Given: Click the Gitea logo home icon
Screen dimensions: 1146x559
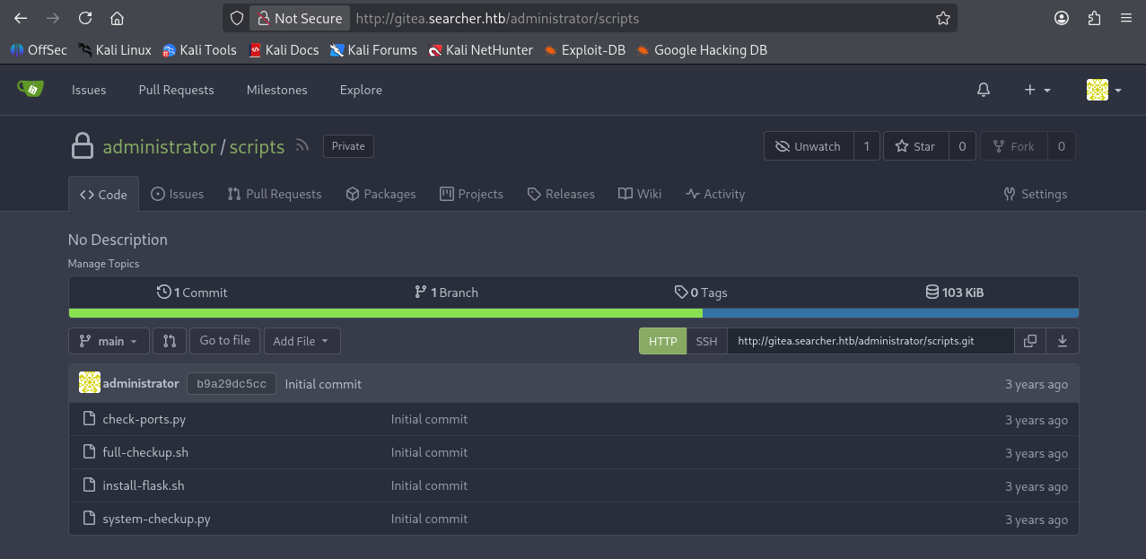Looking at the screenshot, I should [x=30, y=89].
